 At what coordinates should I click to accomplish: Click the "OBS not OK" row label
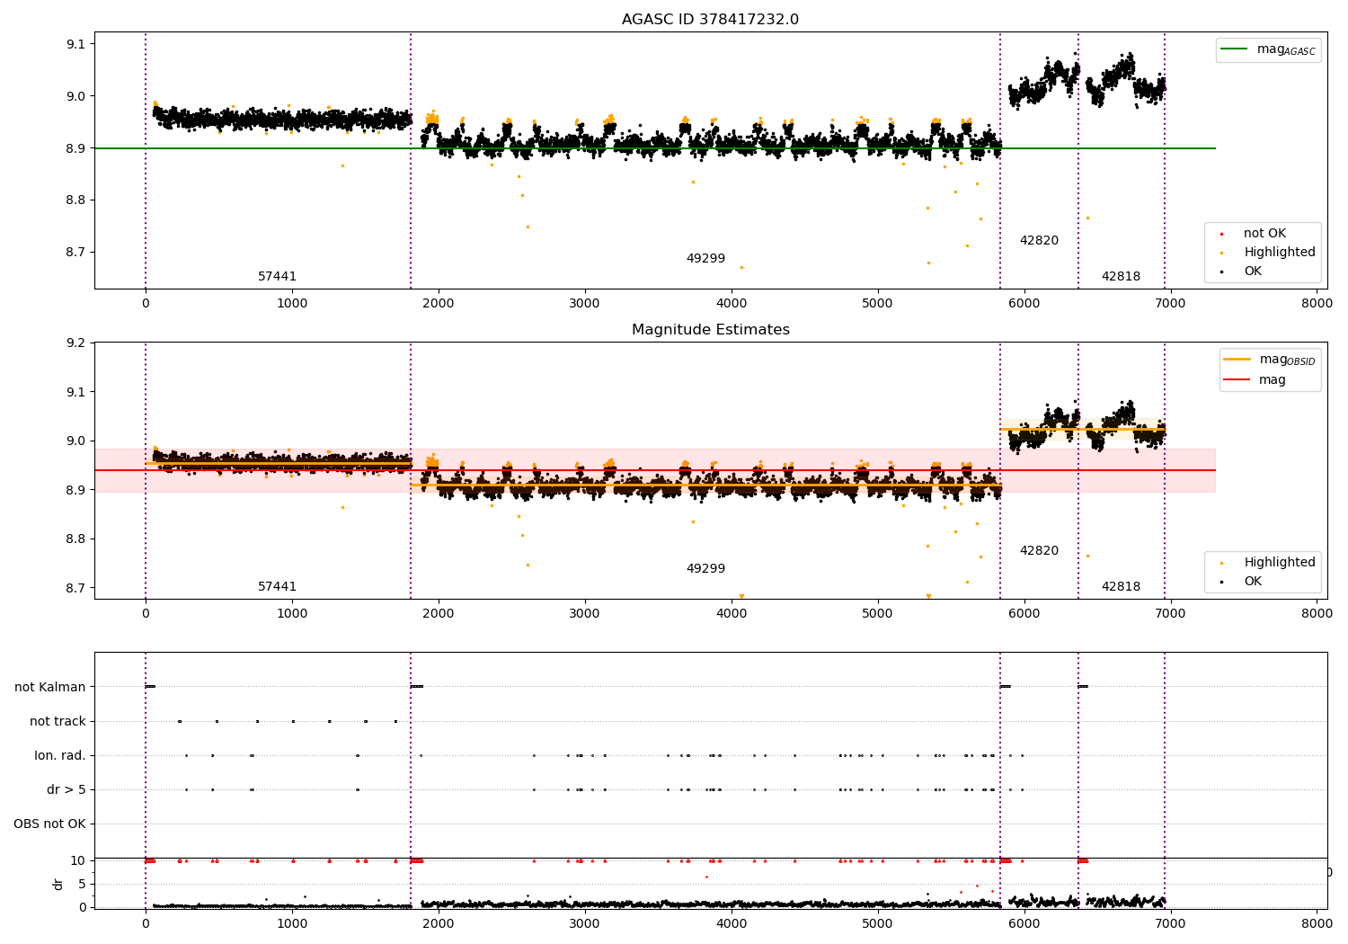(49, 824)
